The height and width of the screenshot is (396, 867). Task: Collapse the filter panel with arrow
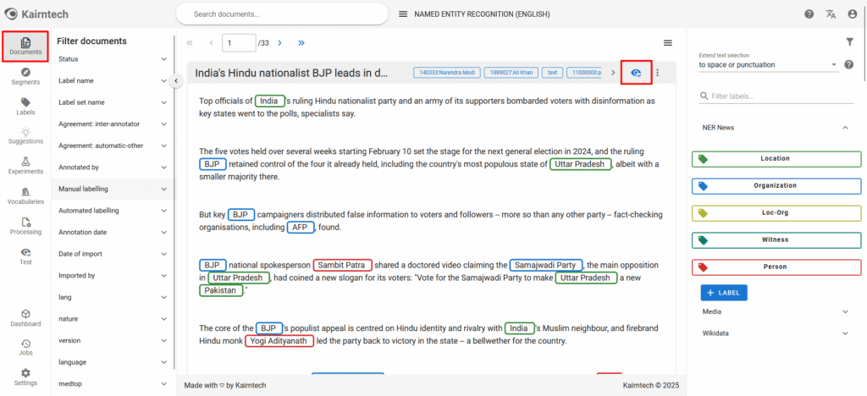(x=176, y=80)
